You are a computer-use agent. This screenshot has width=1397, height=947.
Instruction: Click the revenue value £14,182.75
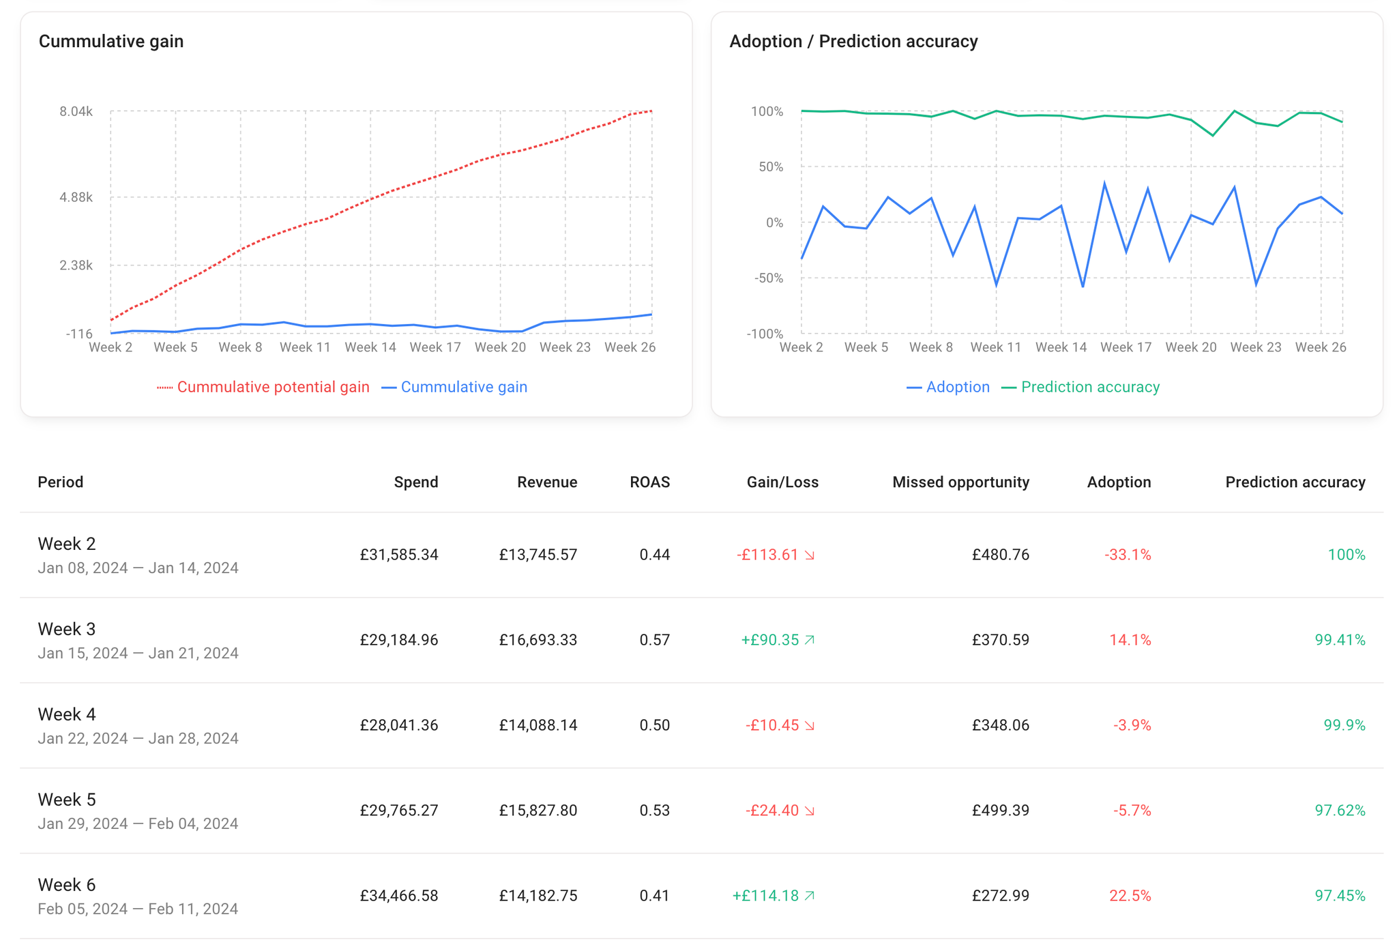pos(538,896)
